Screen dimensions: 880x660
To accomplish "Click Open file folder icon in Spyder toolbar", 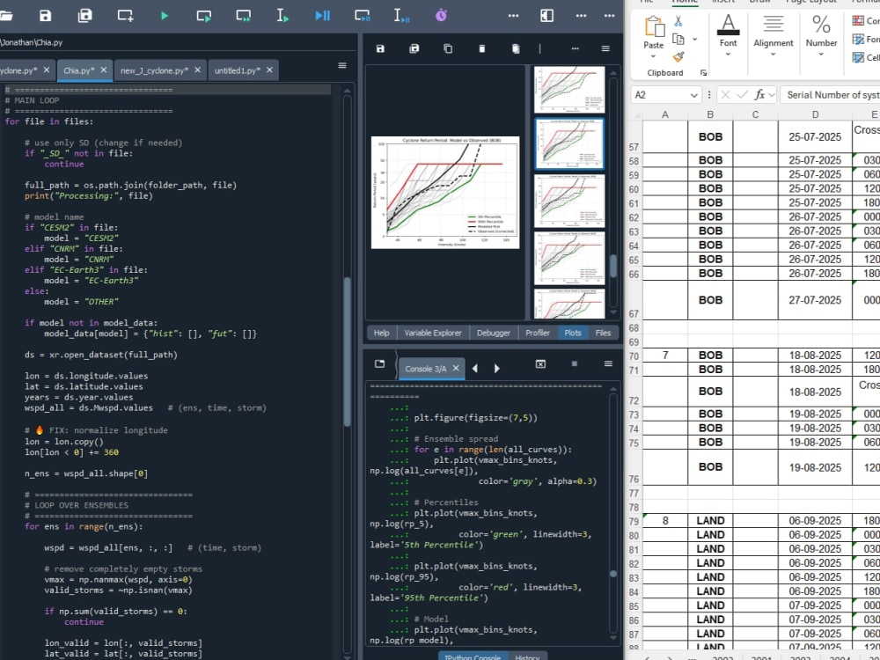I will pos(5,16).
